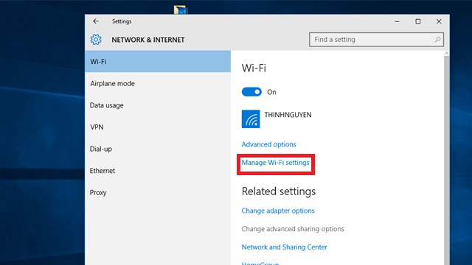This screenshot has width=472, height=265.
Task: Minimize the Settings window
Action: pos(397,21)
